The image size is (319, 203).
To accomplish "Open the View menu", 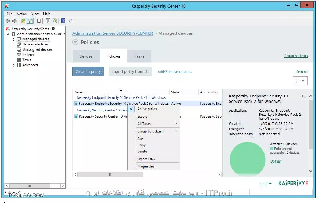I will (35, 14).
